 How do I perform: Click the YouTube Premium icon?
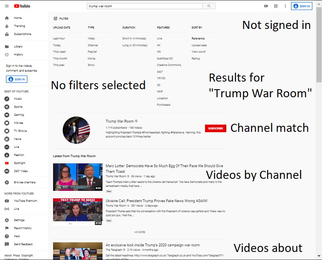[7, 201]
